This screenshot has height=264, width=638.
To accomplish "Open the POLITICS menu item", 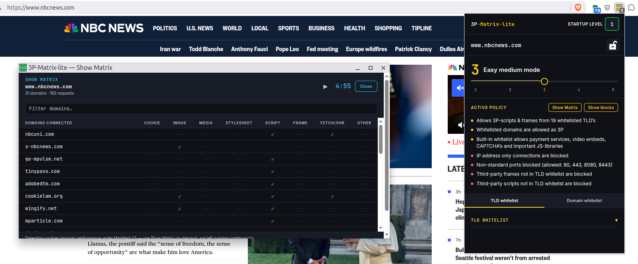I will pos(165,28).
